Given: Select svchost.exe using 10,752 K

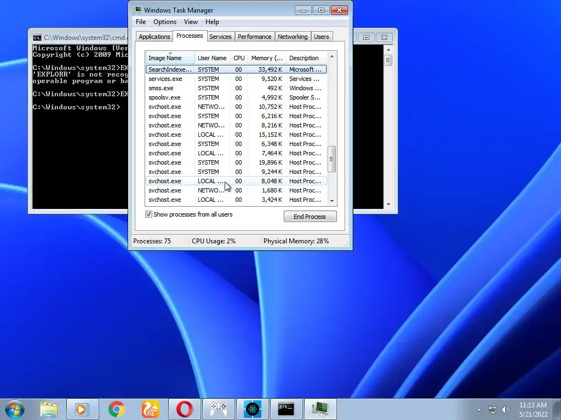Looking at the screenshot, I should pyautogui.click(x=236, y=107).
